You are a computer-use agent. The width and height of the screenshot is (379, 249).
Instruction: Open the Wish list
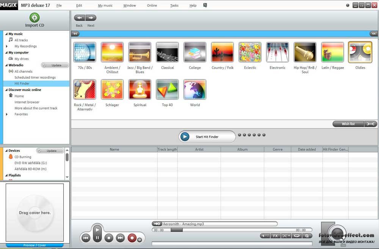(x=348, y=124)
